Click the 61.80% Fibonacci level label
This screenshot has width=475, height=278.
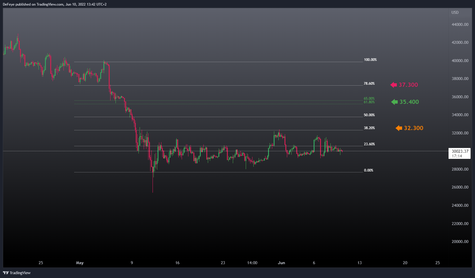[369, 102]
